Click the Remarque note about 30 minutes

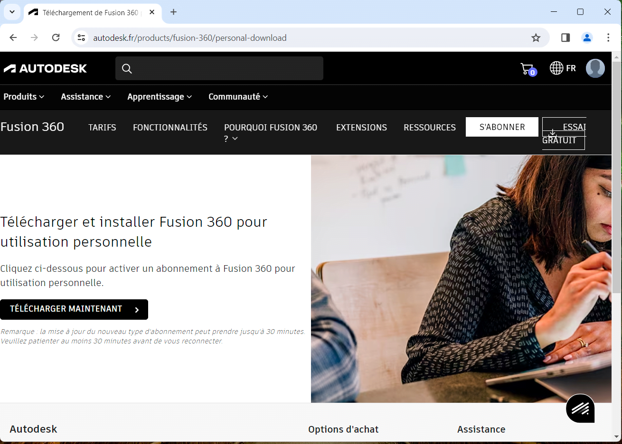point(153,336)
